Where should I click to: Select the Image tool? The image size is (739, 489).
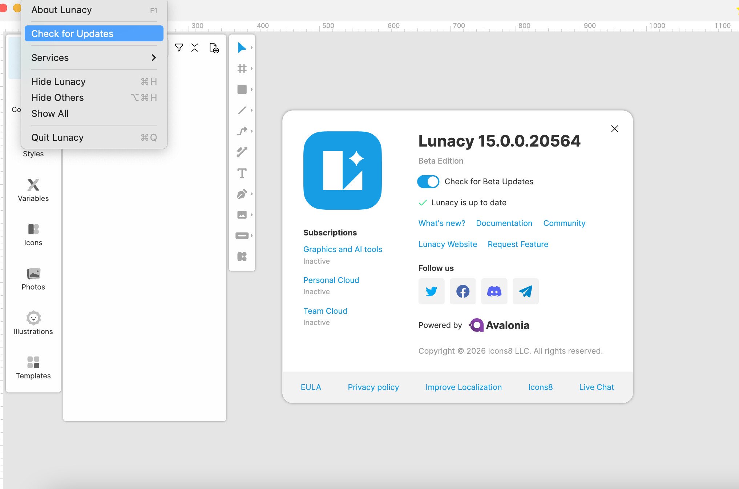[x=242, y=215]
